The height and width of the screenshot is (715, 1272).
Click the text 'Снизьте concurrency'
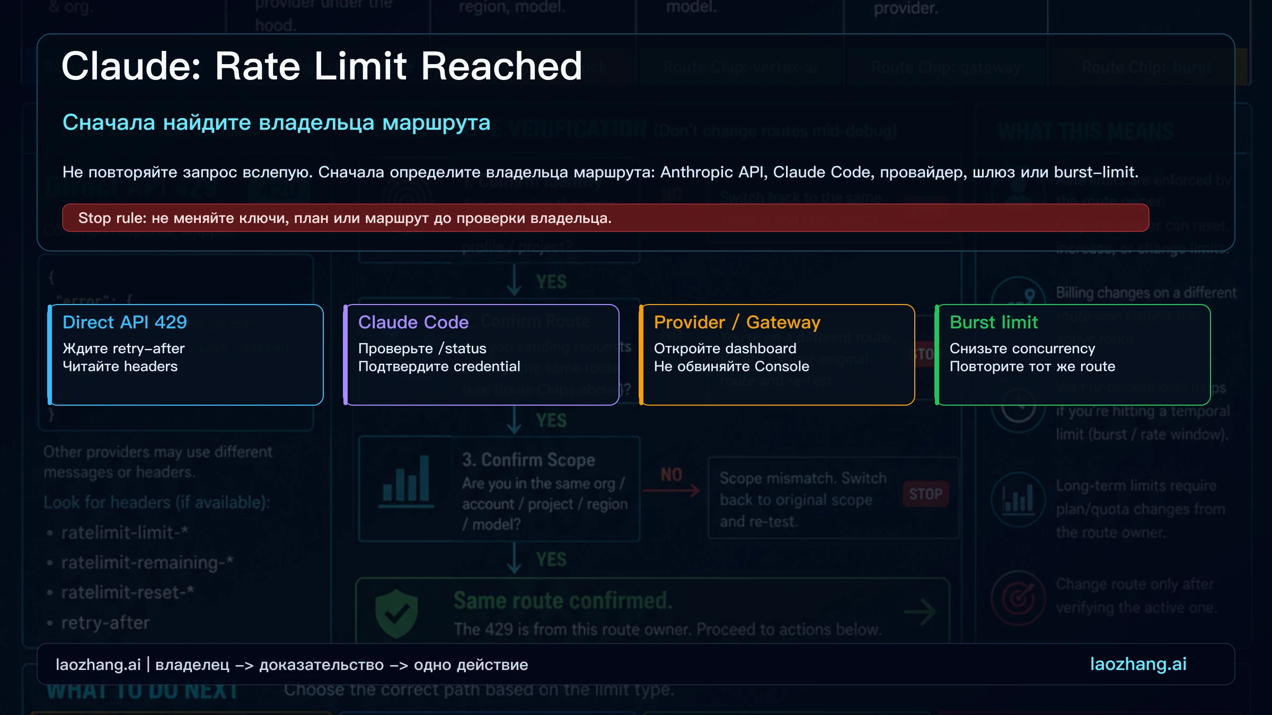[x=1022, y=348]
